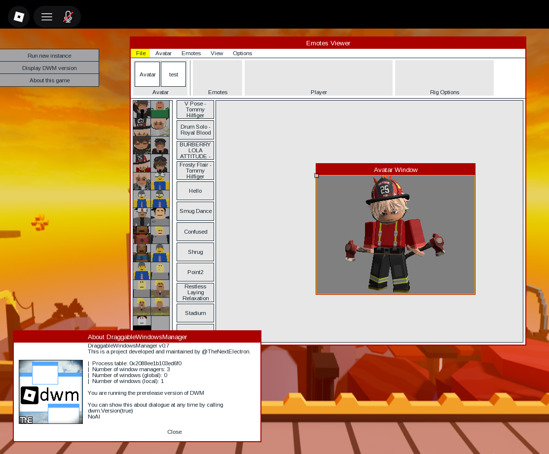Play BURBERRY LOLA ATTITUDE emote
The width and height of the screenshot is (549, 454).
[x=195, y=150]
